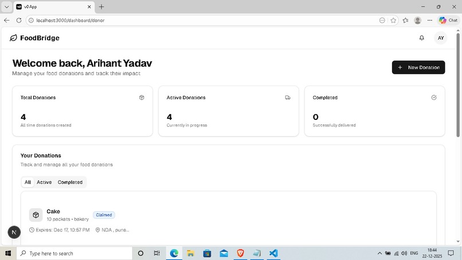Click the location pin icon near NDA, pune
Viewport: 462px width, 260px height.
tap(97, 230)
